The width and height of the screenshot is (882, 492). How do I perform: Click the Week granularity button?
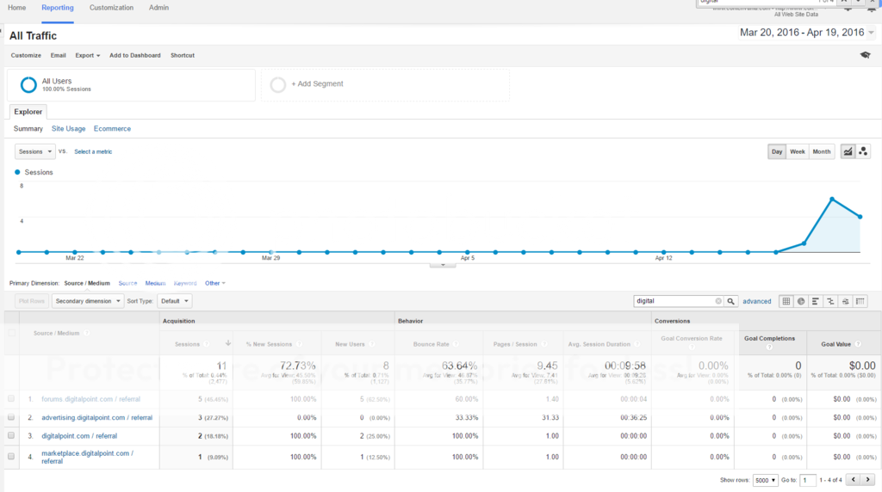tap(798, 151)
